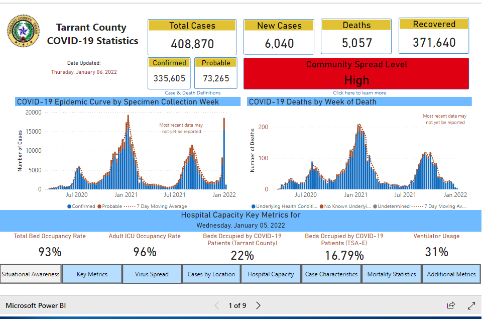Click the Tarrant County seal logo

[24, 31]
